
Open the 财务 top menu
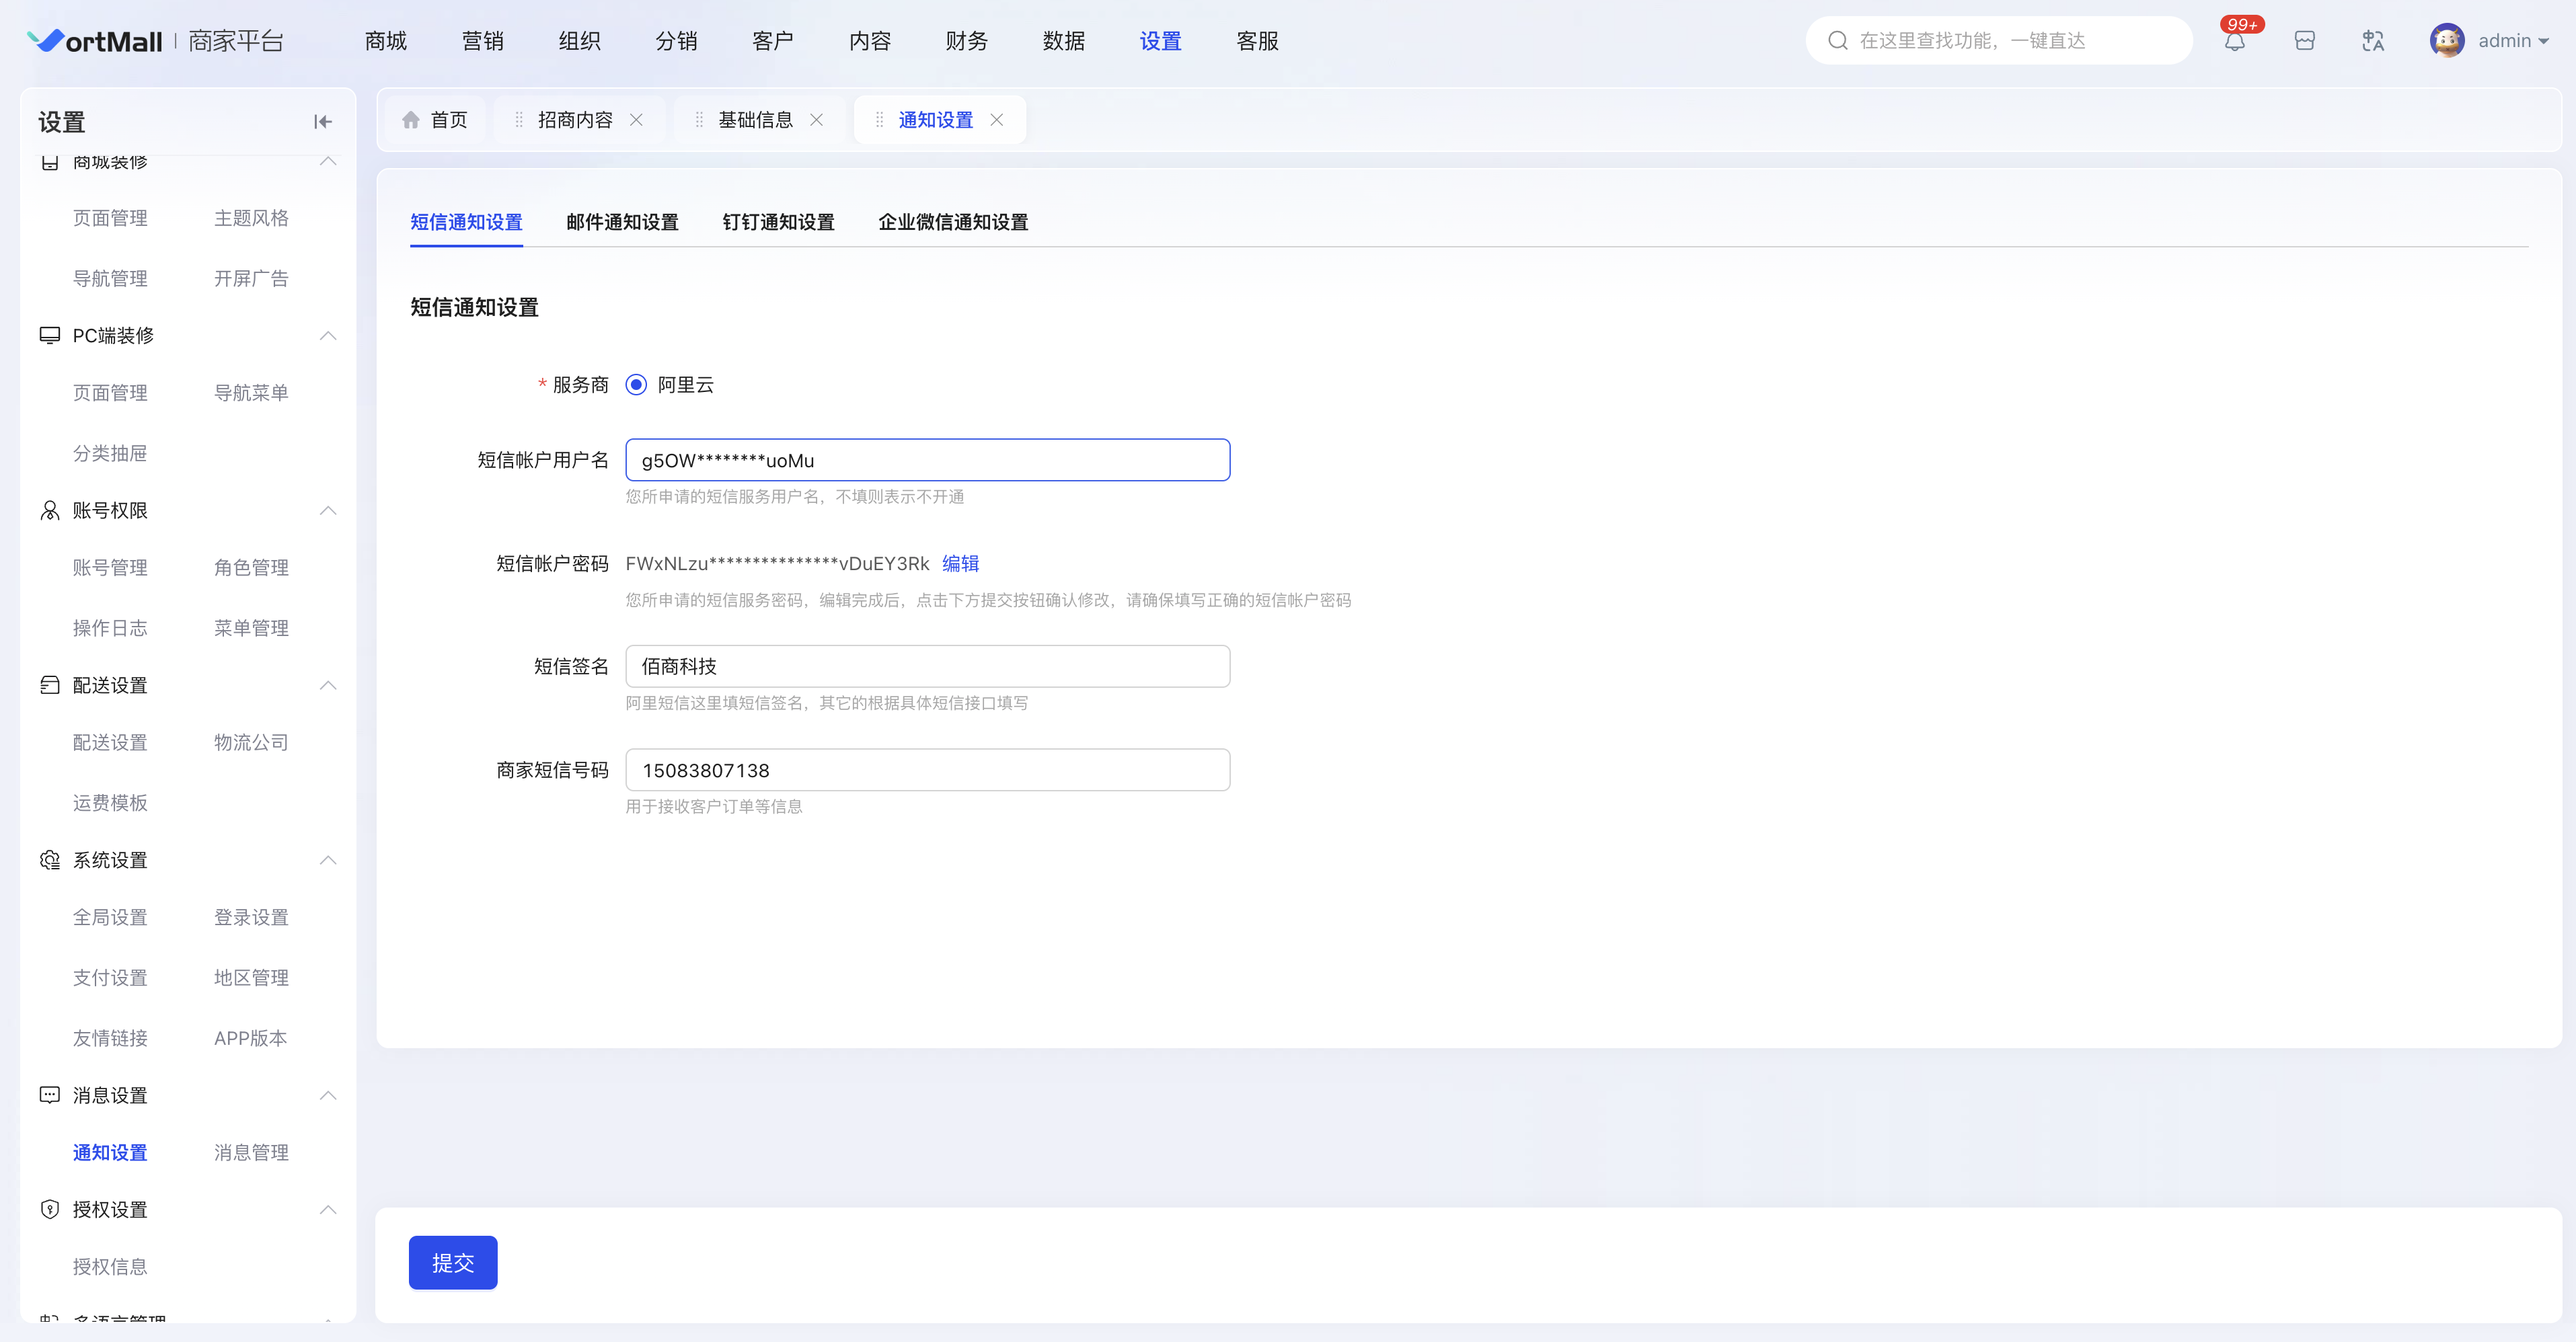pos(966,41)
